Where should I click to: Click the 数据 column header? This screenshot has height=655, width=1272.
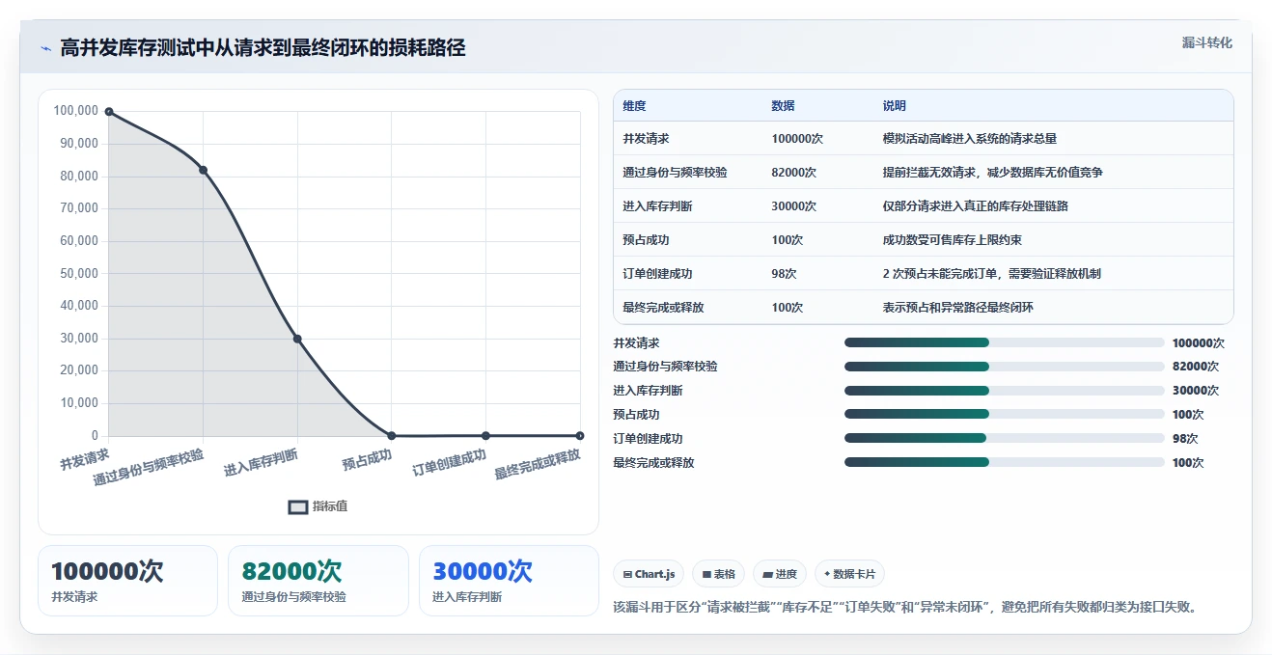(783, 106)
